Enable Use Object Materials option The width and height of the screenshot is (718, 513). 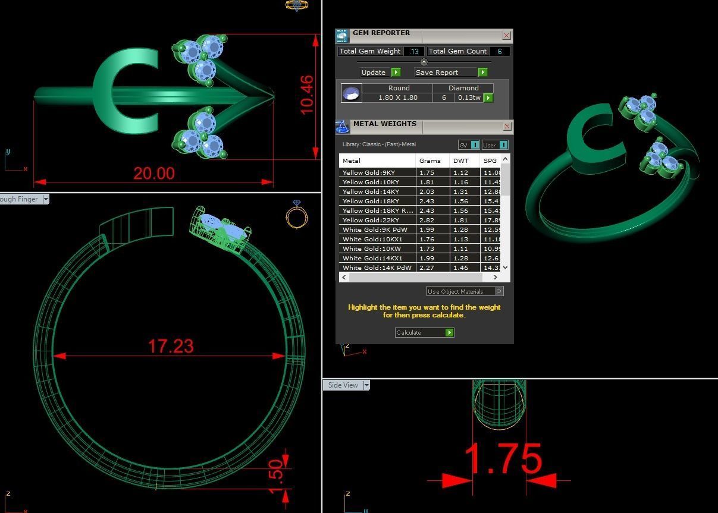[x=498, y=291]
